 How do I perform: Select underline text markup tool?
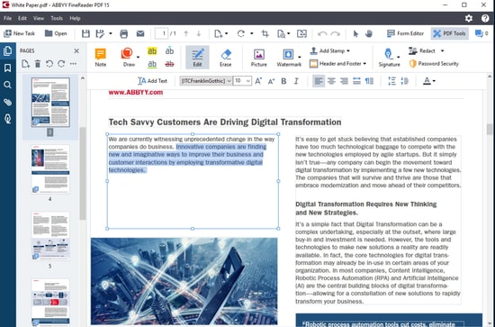tap(152, 64)
